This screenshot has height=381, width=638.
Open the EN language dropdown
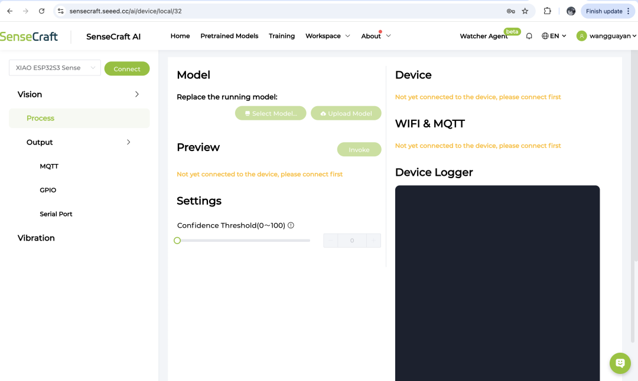coord(554,36)
